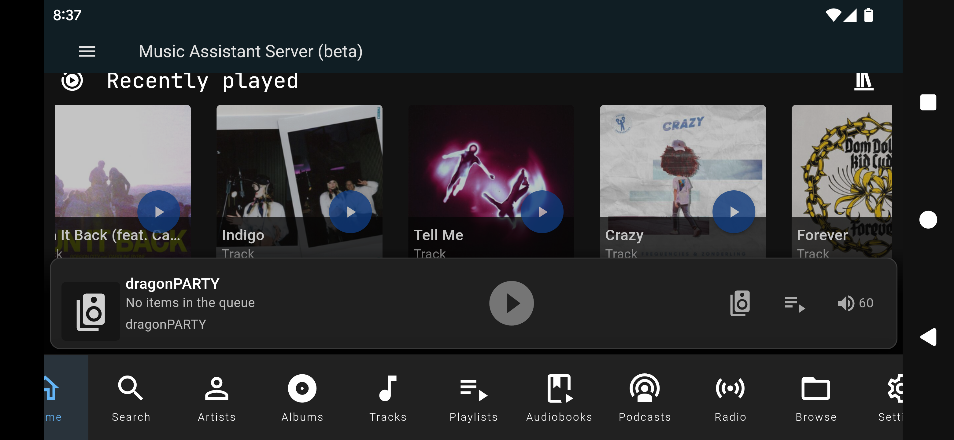Play the Tell Me track
This screenshot has width=954, height=440.
point(542,212)
